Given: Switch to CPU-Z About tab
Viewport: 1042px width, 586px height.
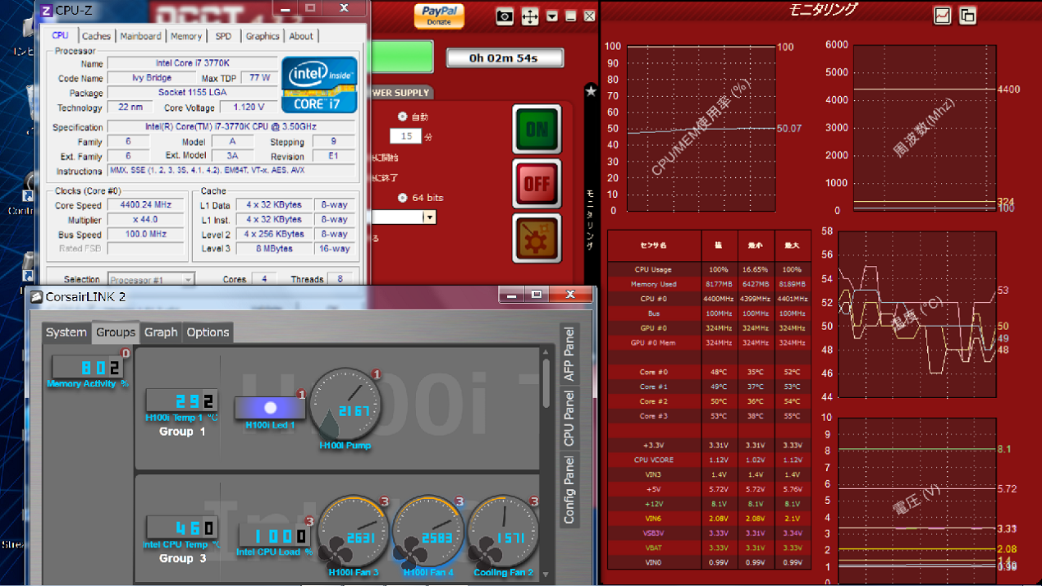Looking at the screenshot, I should [x=301, y=36].
